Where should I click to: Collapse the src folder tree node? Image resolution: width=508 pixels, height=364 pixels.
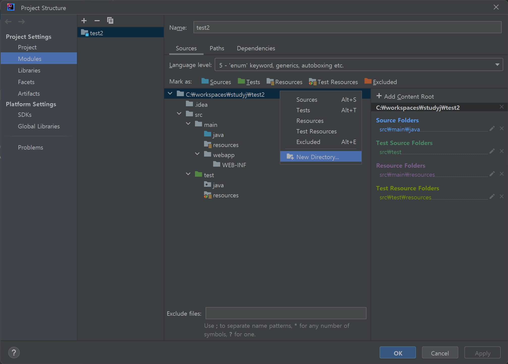click(x=179, y=114)
